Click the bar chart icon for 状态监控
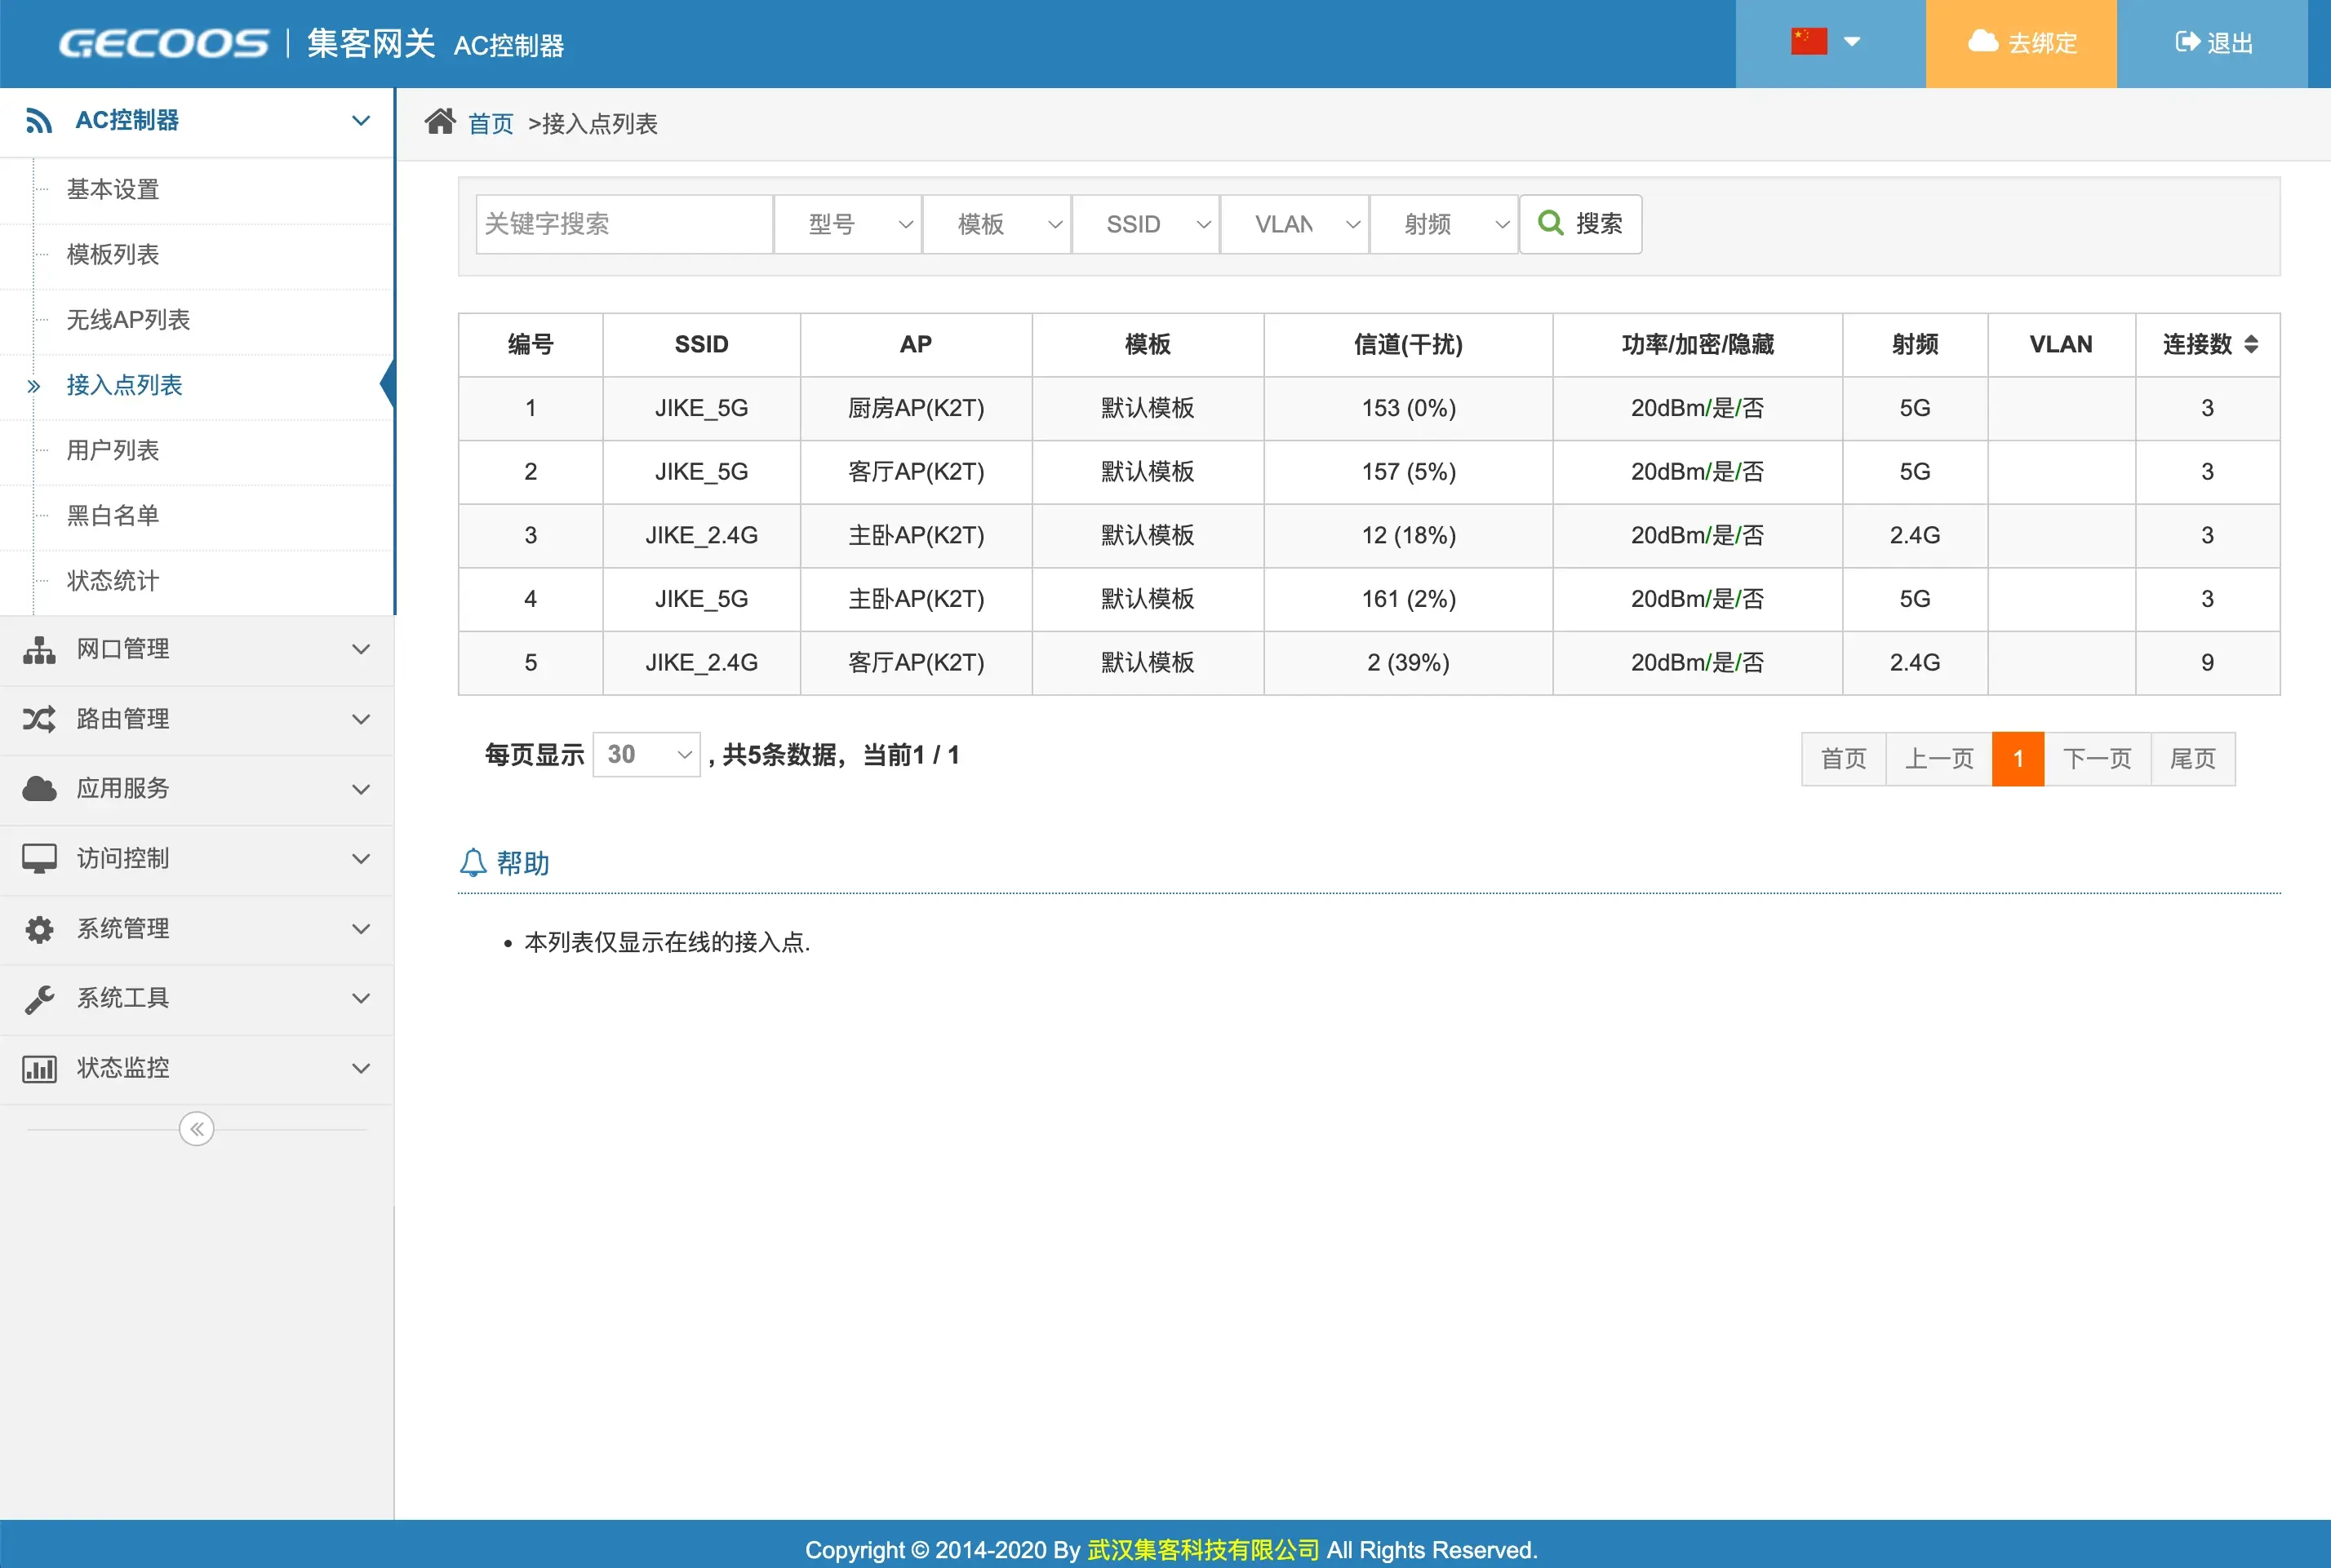Screen dimensions: 2331x1568 pyautogui.click(x=39, y=1069)
